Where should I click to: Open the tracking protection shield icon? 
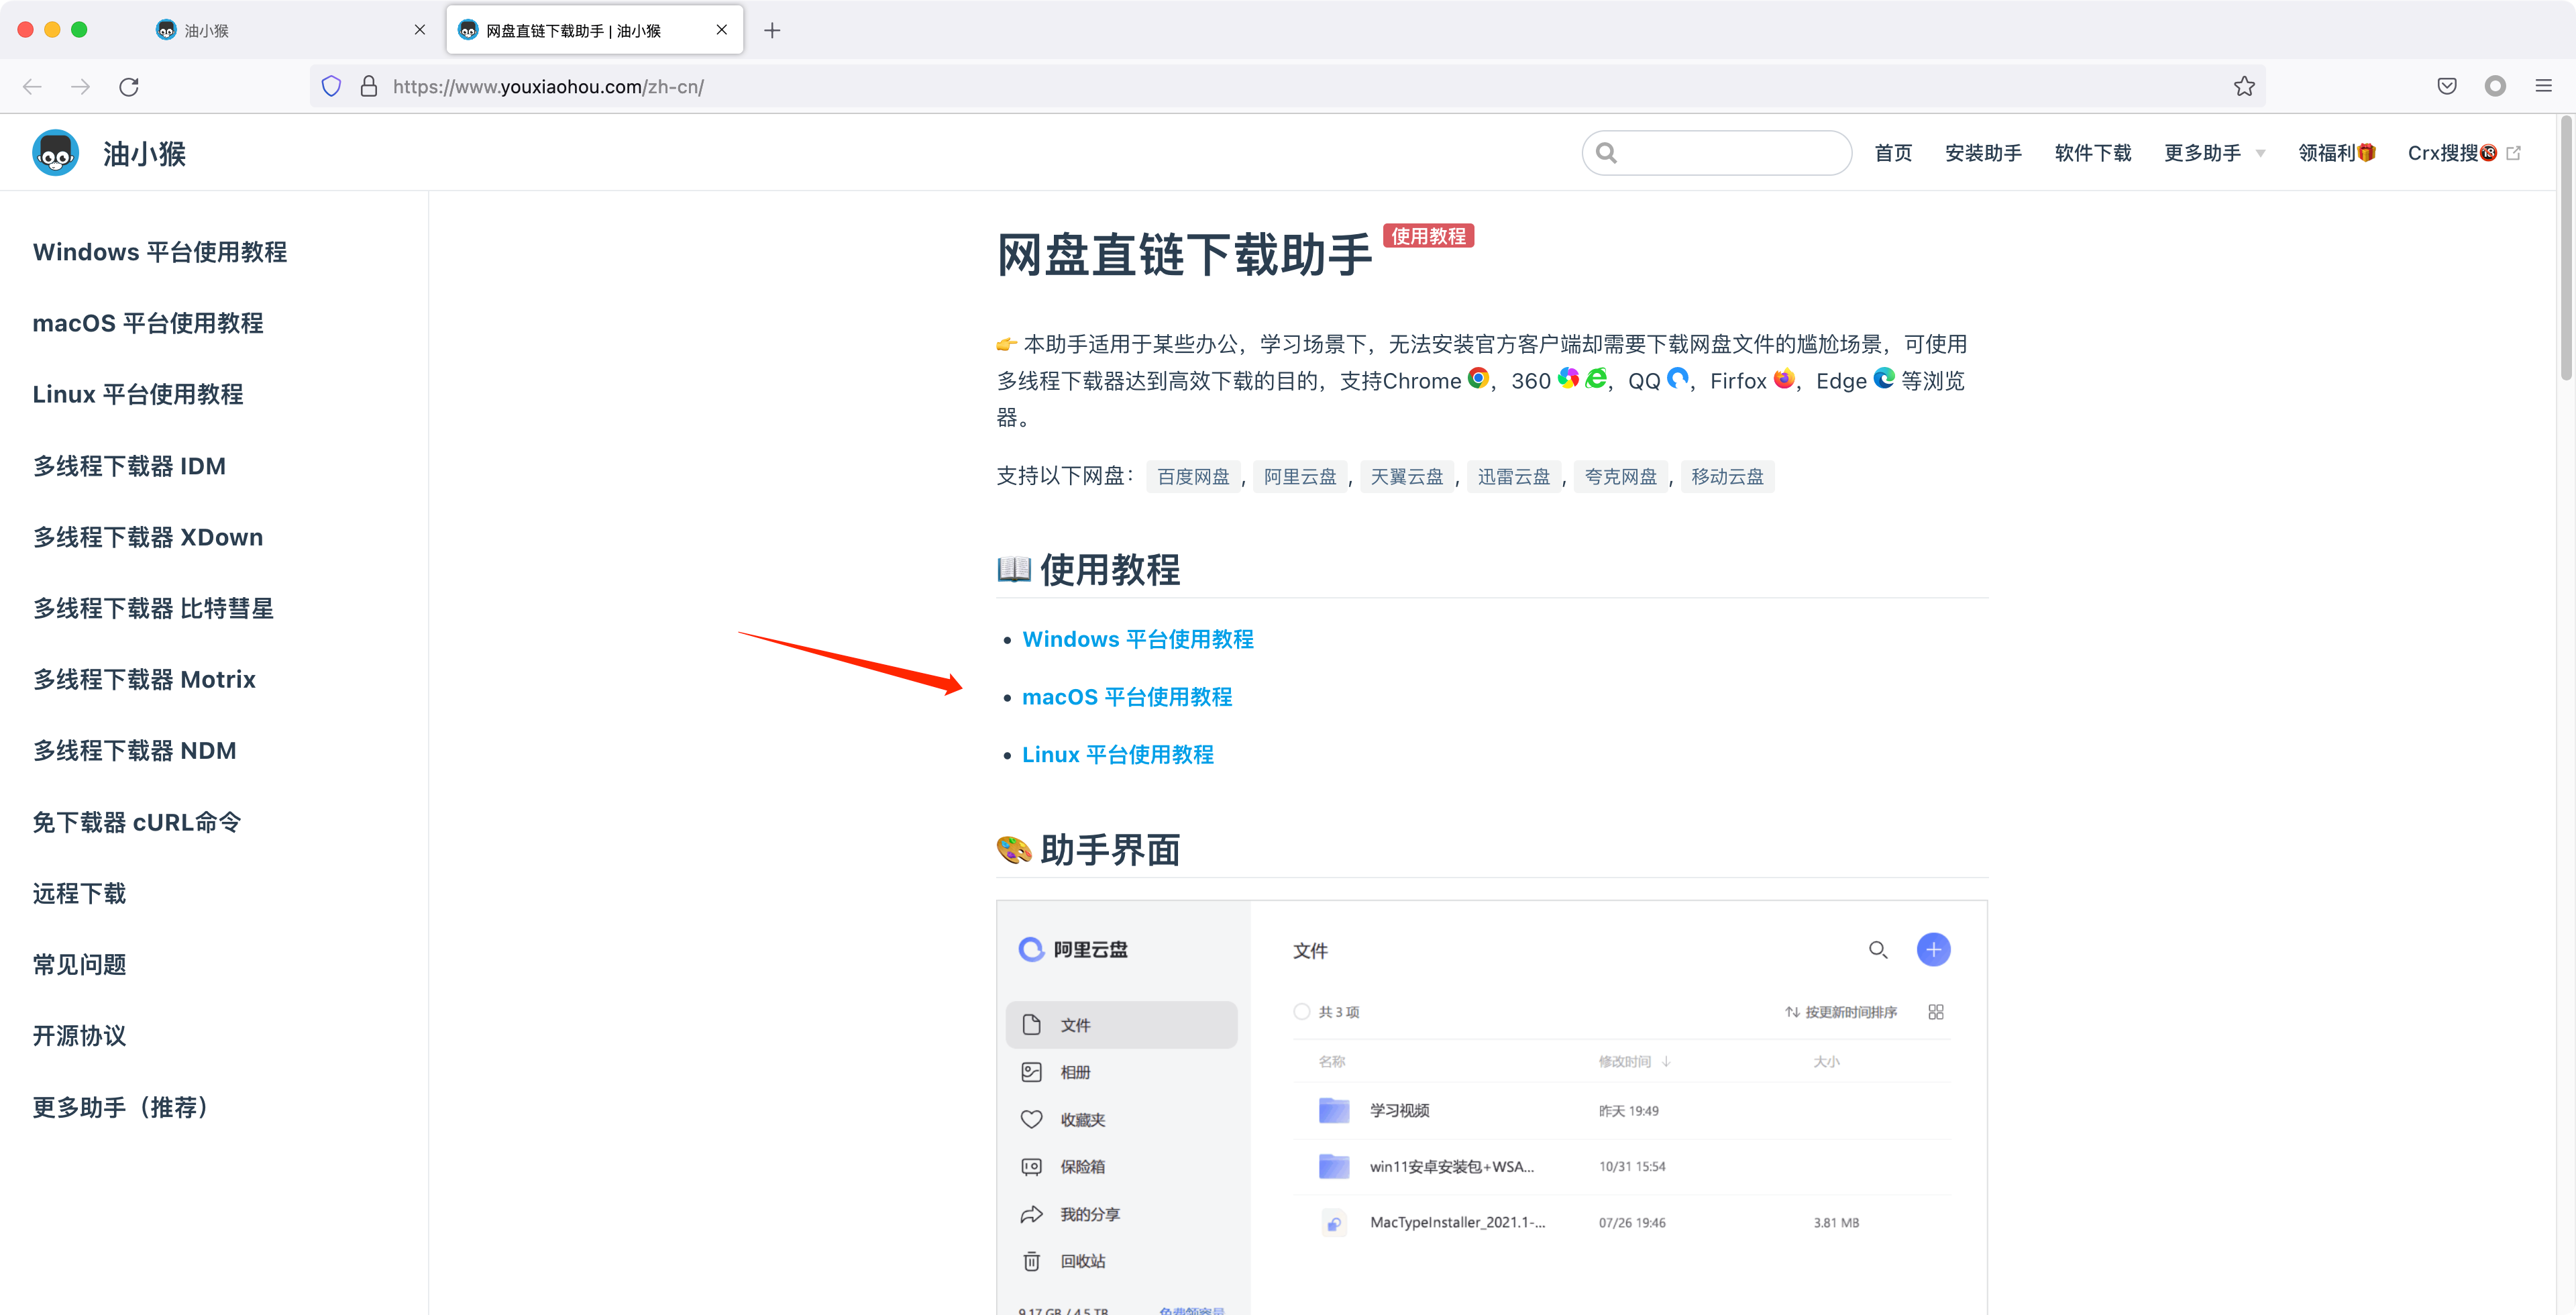coord(331,87)
